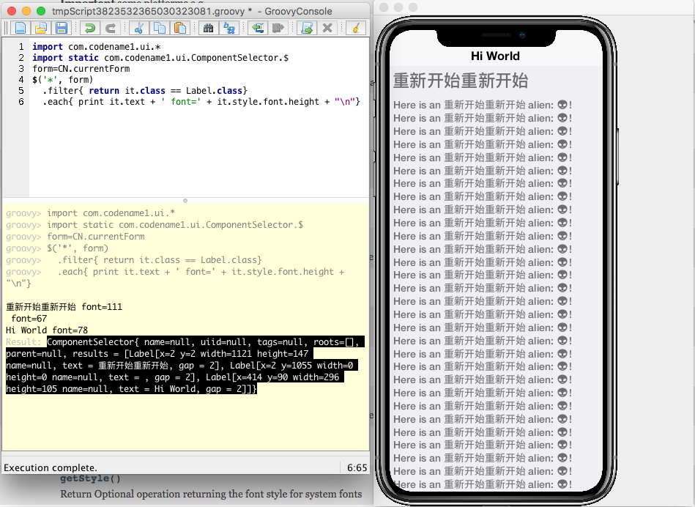Image resolution: width=695 pixels, height=507 pixels.
Task: Click the New File icon in toolbar
Action: tap(21, 29)
